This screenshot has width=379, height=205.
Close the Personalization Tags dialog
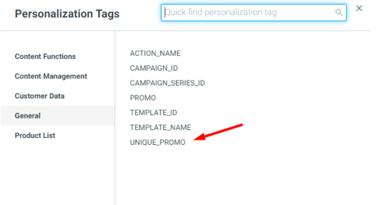[x=359, y=8]
